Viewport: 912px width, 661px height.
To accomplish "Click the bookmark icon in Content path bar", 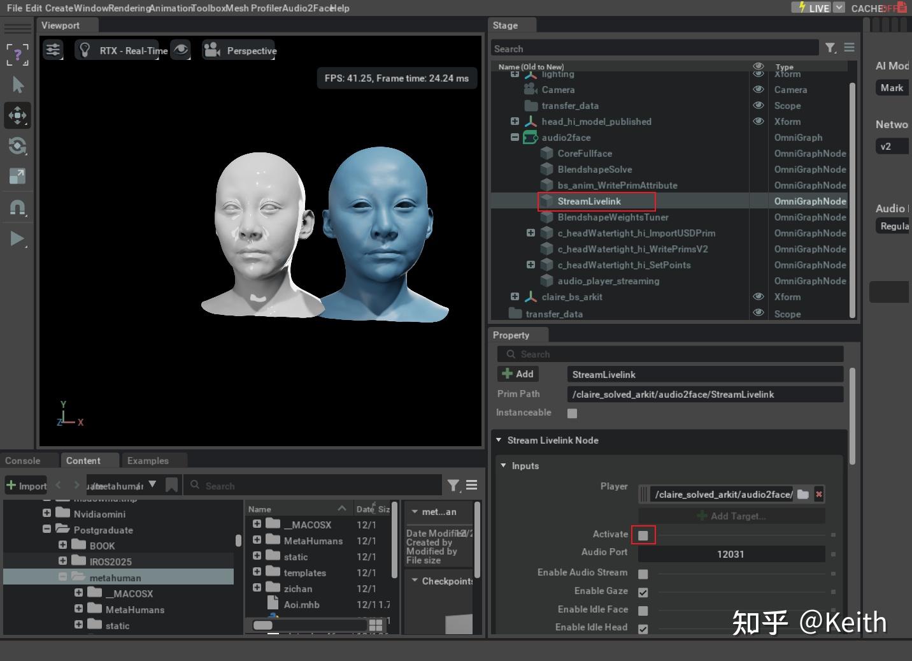I will (x=171, y=485).
